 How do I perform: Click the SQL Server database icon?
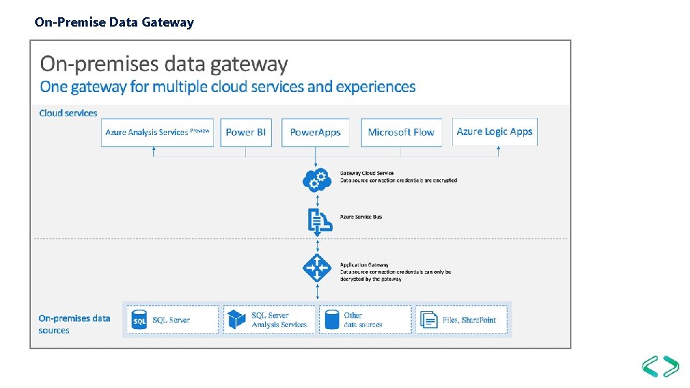click(x=139, y=320)
